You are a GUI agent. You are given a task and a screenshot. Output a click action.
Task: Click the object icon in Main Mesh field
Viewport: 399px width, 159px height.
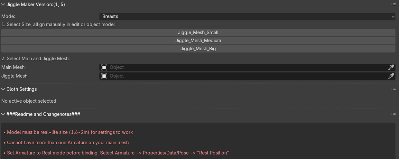click(104, 67)
